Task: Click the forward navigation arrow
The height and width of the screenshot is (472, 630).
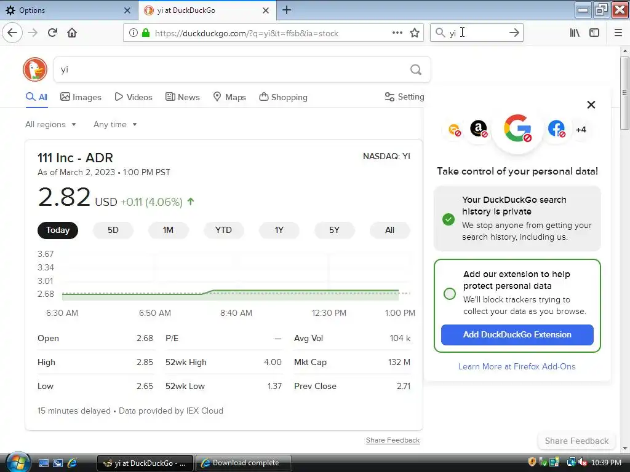Action: point(33,33)
